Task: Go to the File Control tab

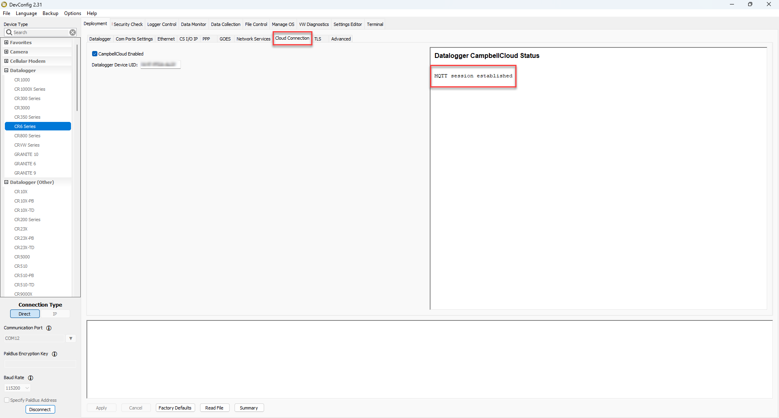Action: point(256,24)
